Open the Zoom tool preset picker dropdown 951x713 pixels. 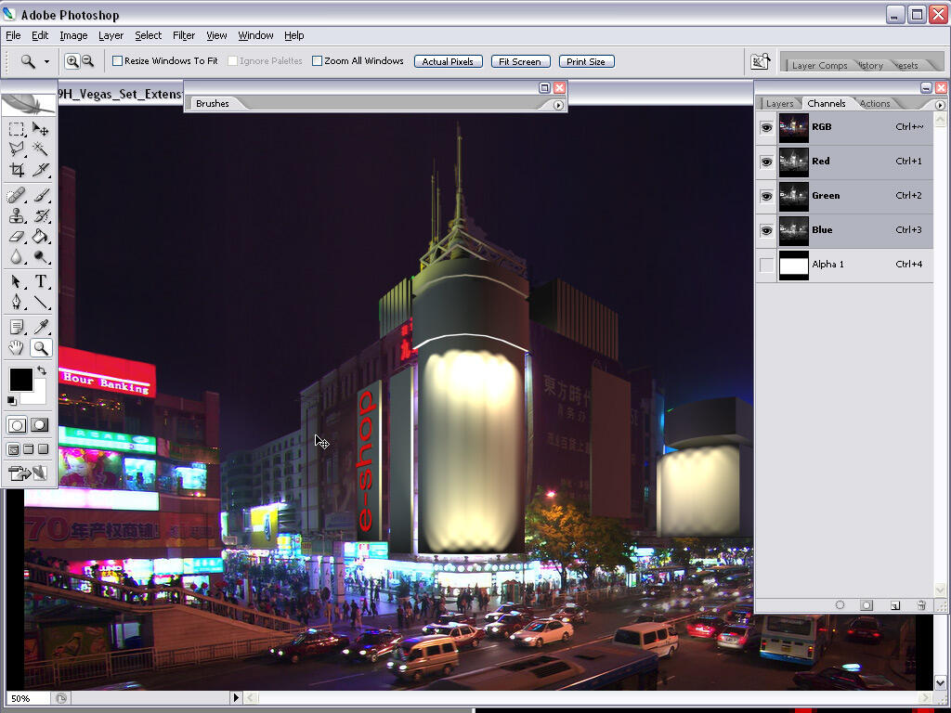coord(46,62)
